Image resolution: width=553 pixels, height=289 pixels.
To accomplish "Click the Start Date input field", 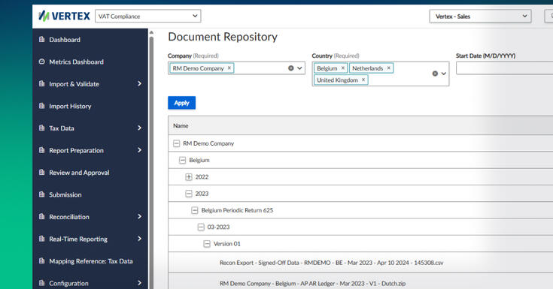I will click(504, 68).
